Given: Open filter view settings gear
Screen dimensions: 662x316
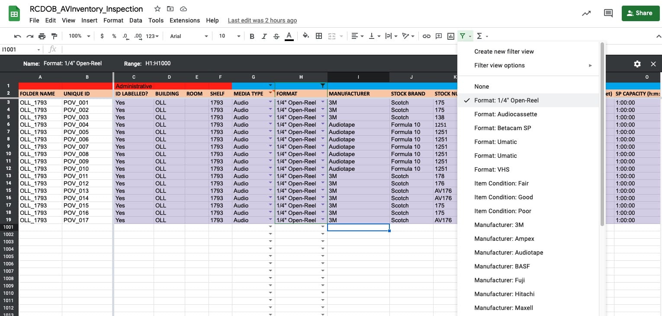Looking at the screenshot, I should pyautogui.click(x=637, y=64).
